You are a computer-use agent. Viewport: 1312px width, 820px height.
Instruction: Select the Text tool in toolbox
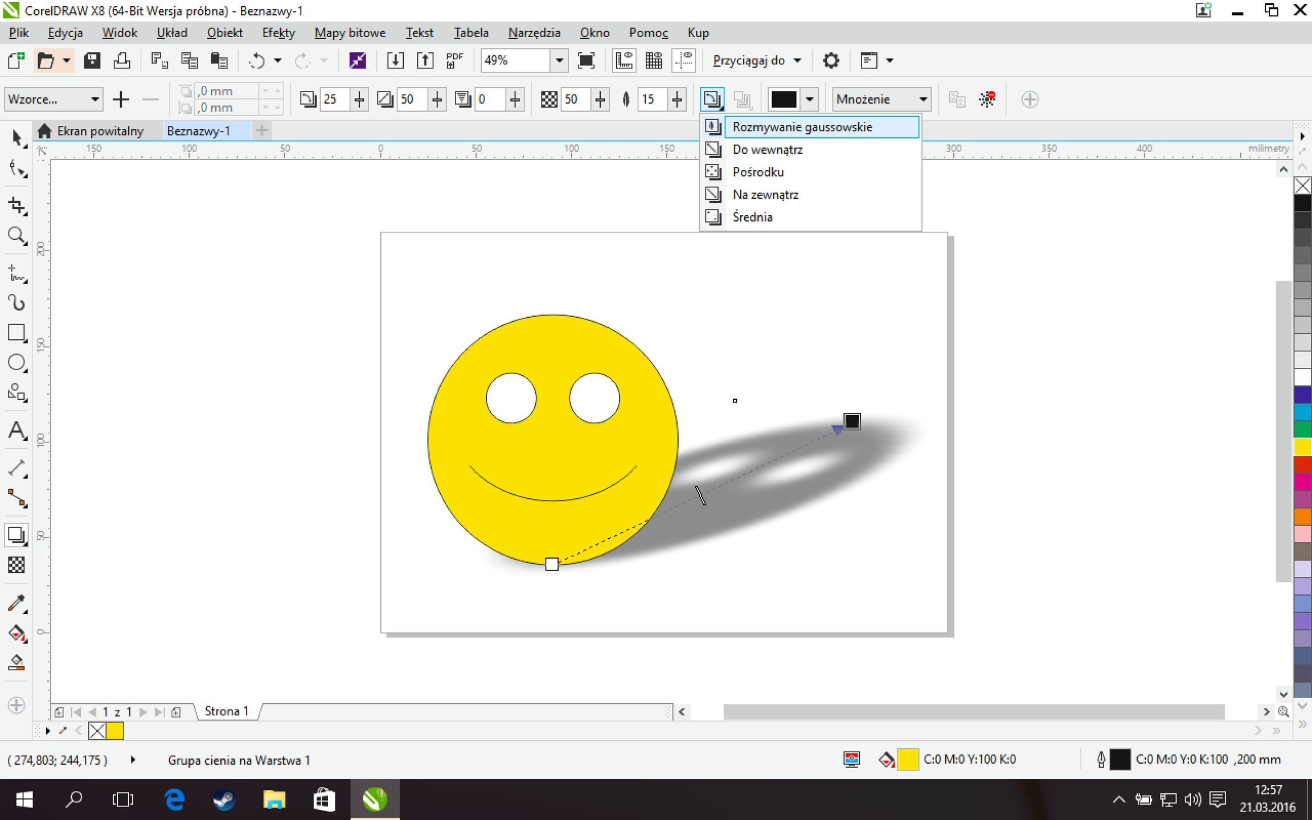point(17,430)
